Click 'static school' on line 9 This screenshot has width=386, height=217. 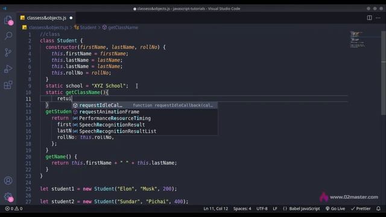point(64,86)
